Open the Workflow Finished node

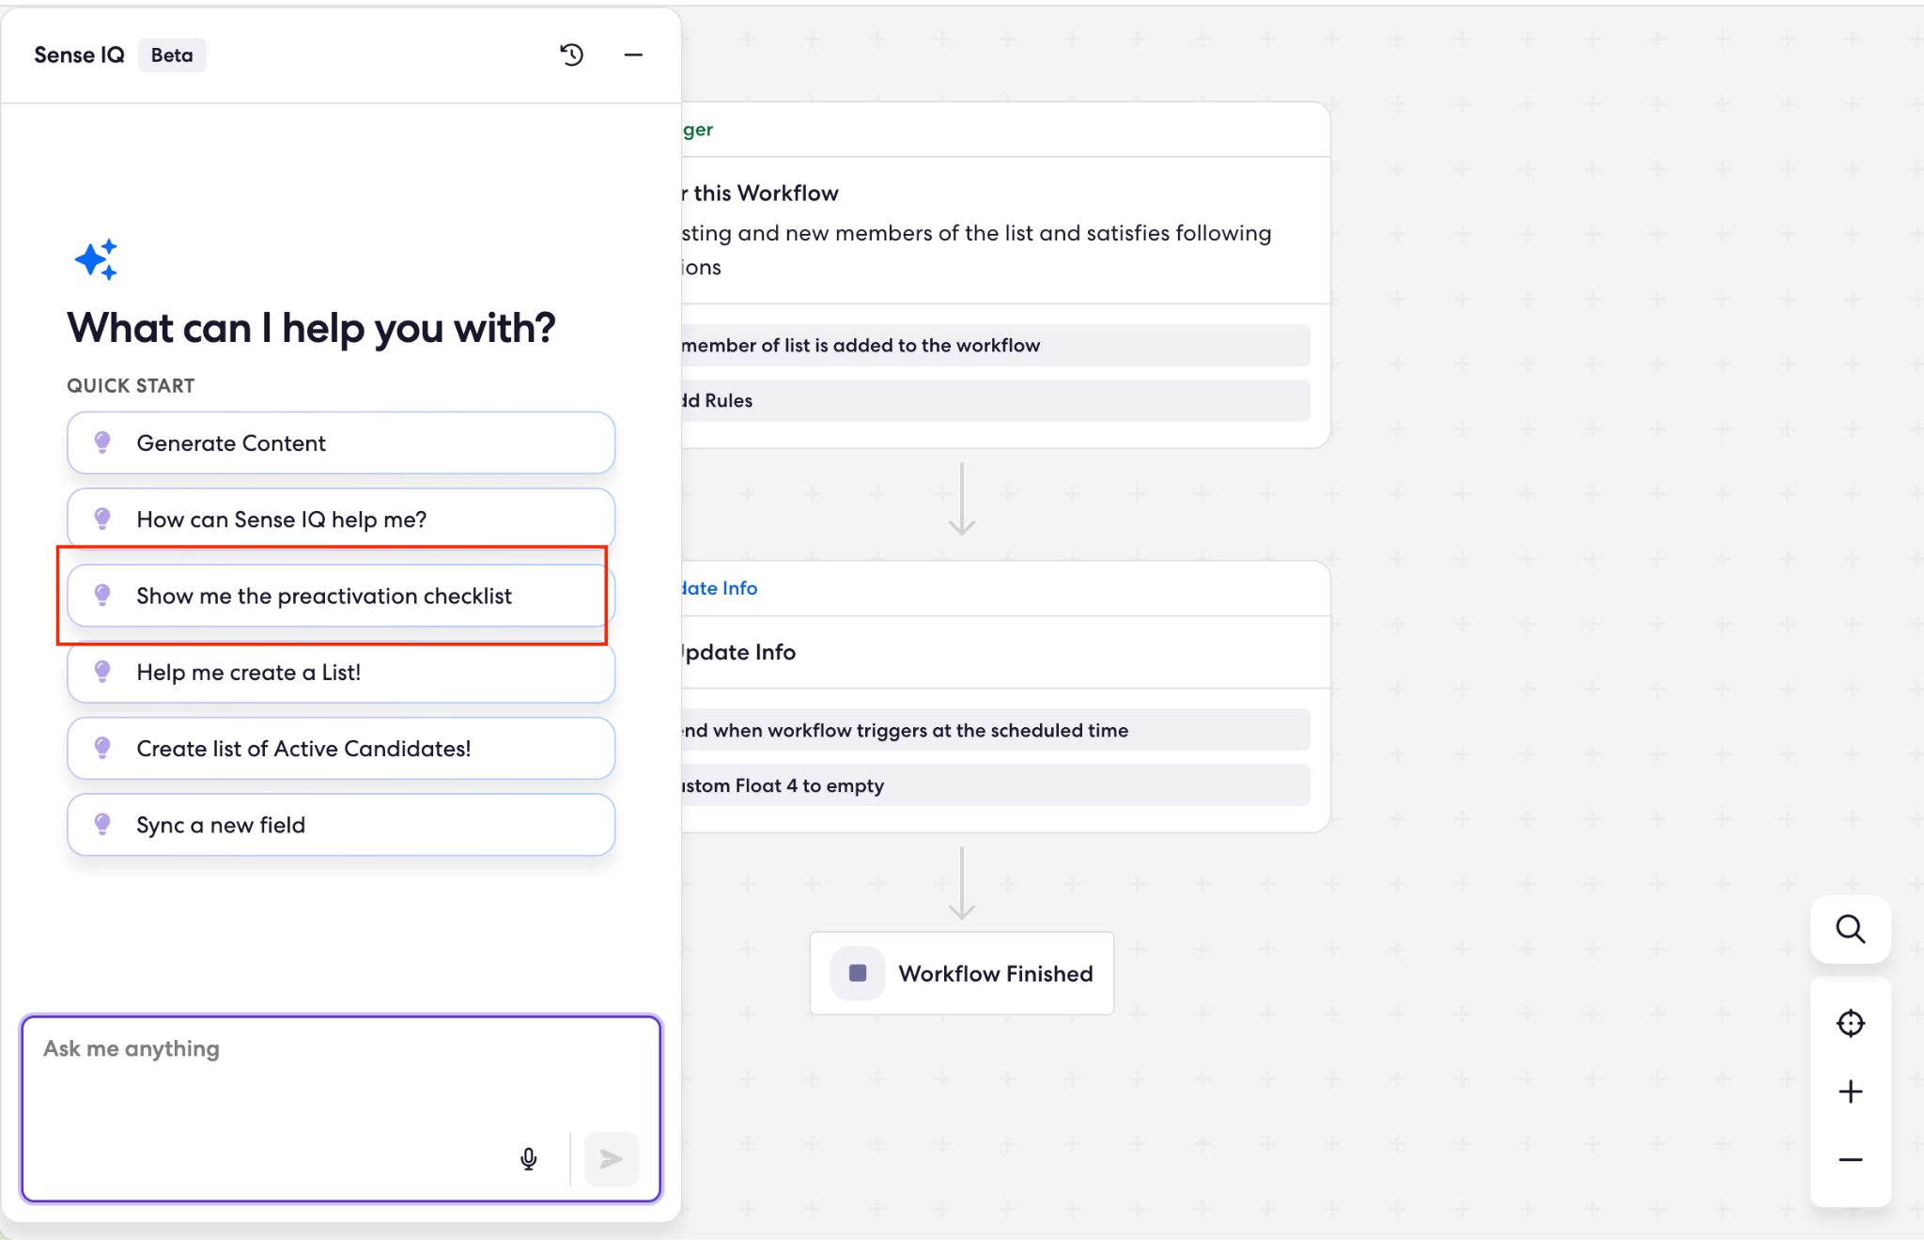coord(962,973)
